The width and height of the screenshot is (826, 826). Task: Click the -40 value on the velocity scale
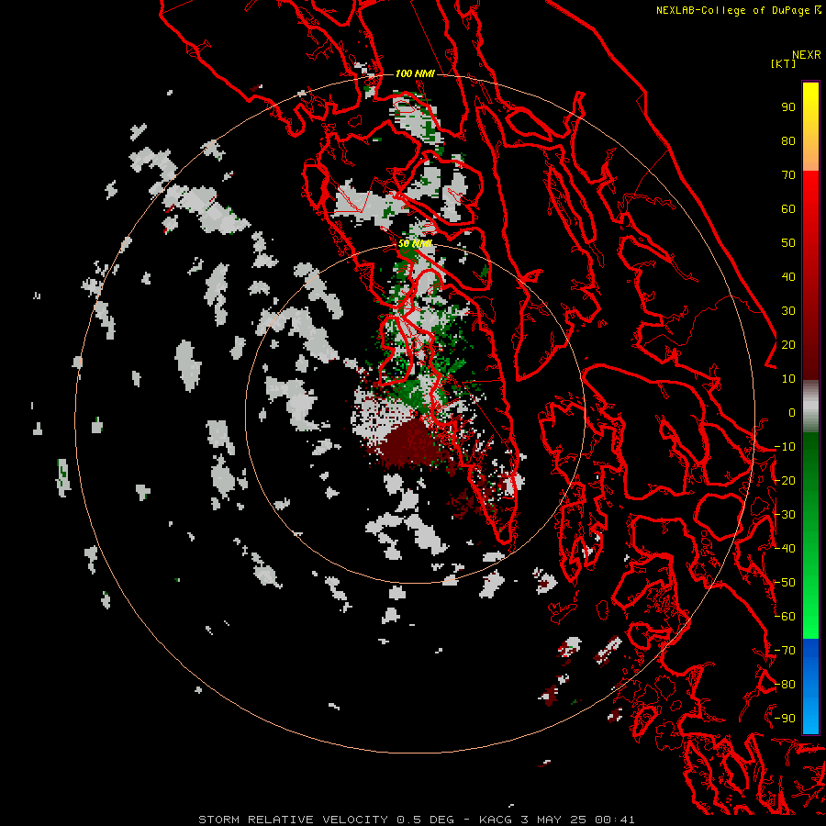point(785,549)
